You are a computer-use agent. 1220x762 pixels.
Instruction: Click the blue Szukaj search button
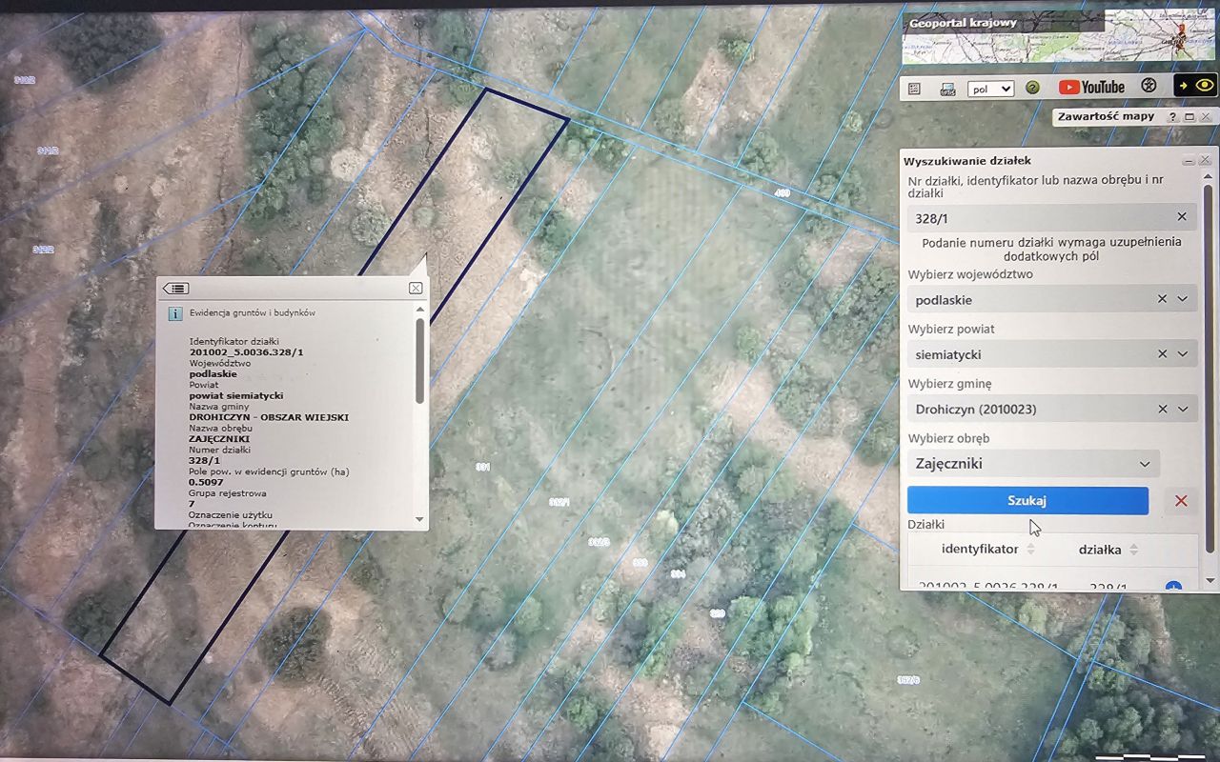(x=1027, y=501)
